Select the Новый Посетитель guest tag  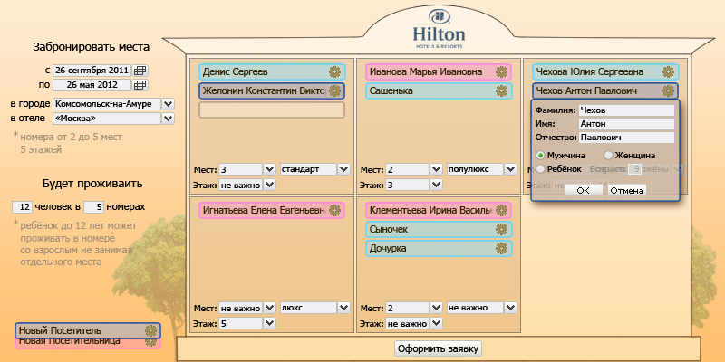pyautogui.click(x=86, y=330)
